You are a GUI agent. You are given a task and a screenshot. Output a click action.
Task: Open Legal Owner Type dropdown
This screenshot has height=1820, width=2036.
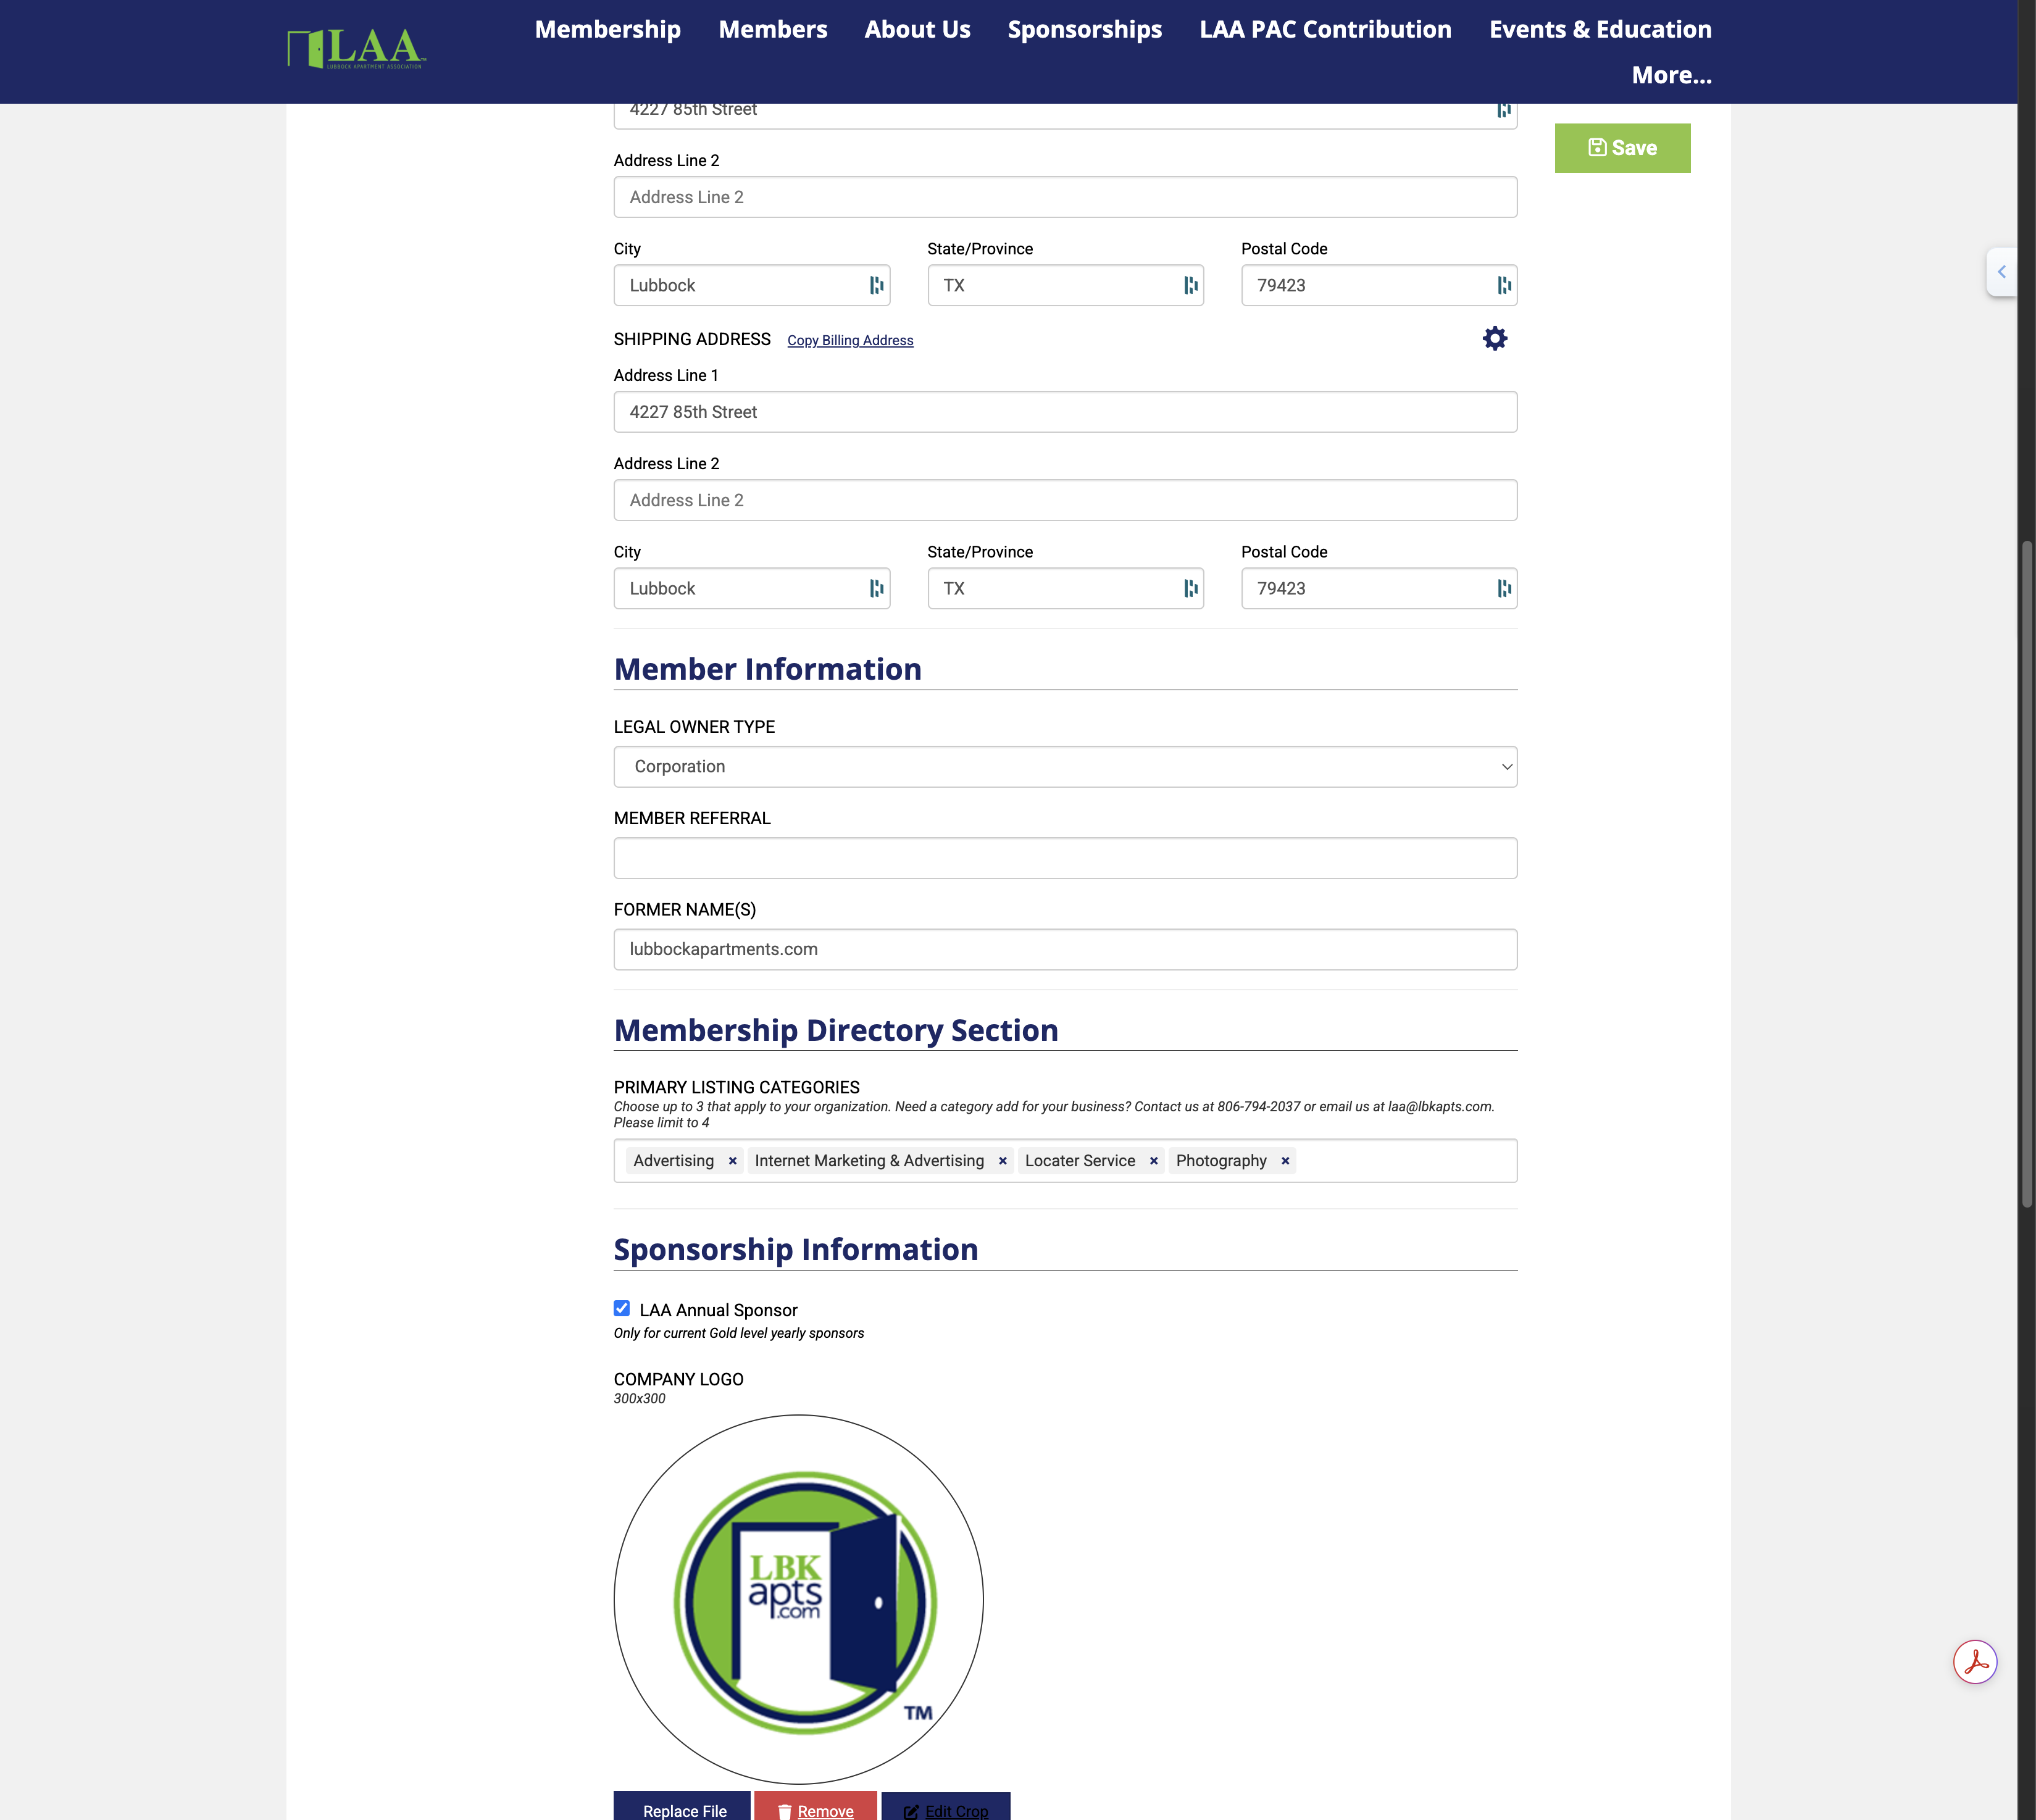(x=1065, y=767)
